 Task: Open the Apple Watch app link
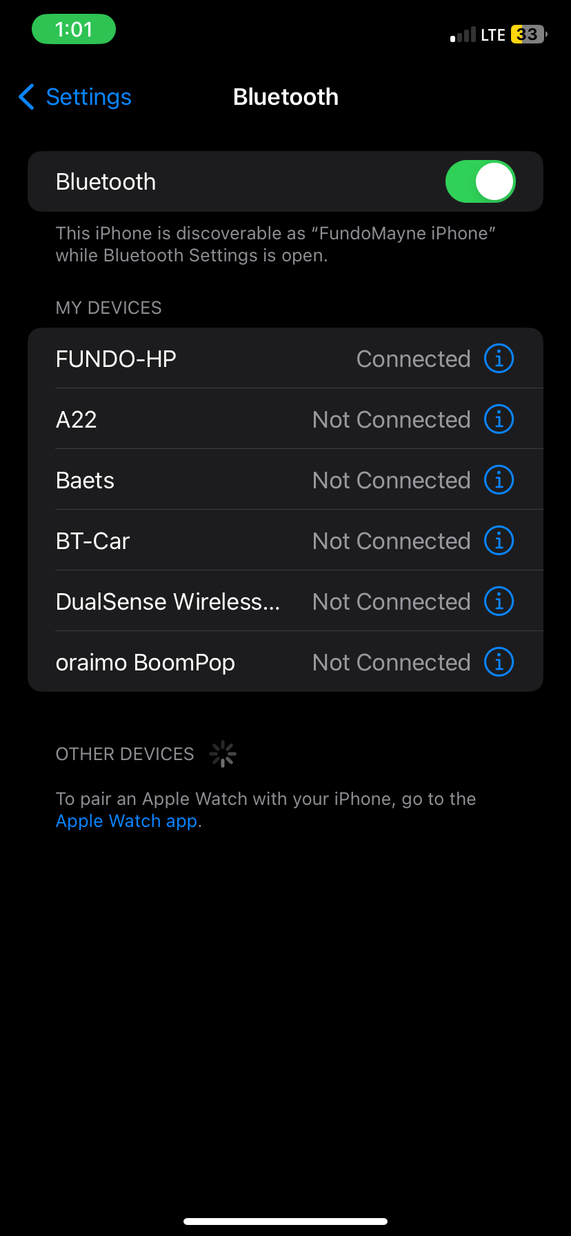(126, 821)
